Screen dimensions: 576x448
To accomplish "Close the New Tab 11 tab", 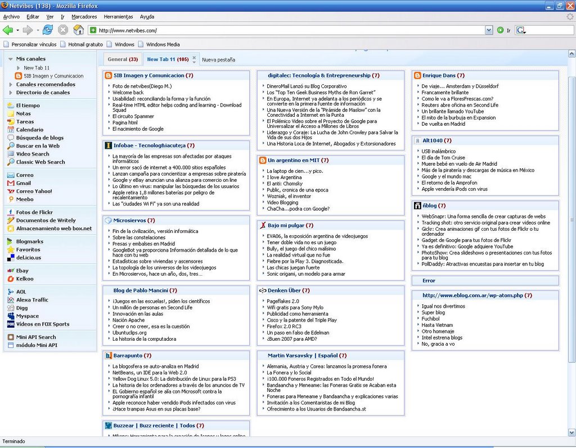I will coord(194,57).
